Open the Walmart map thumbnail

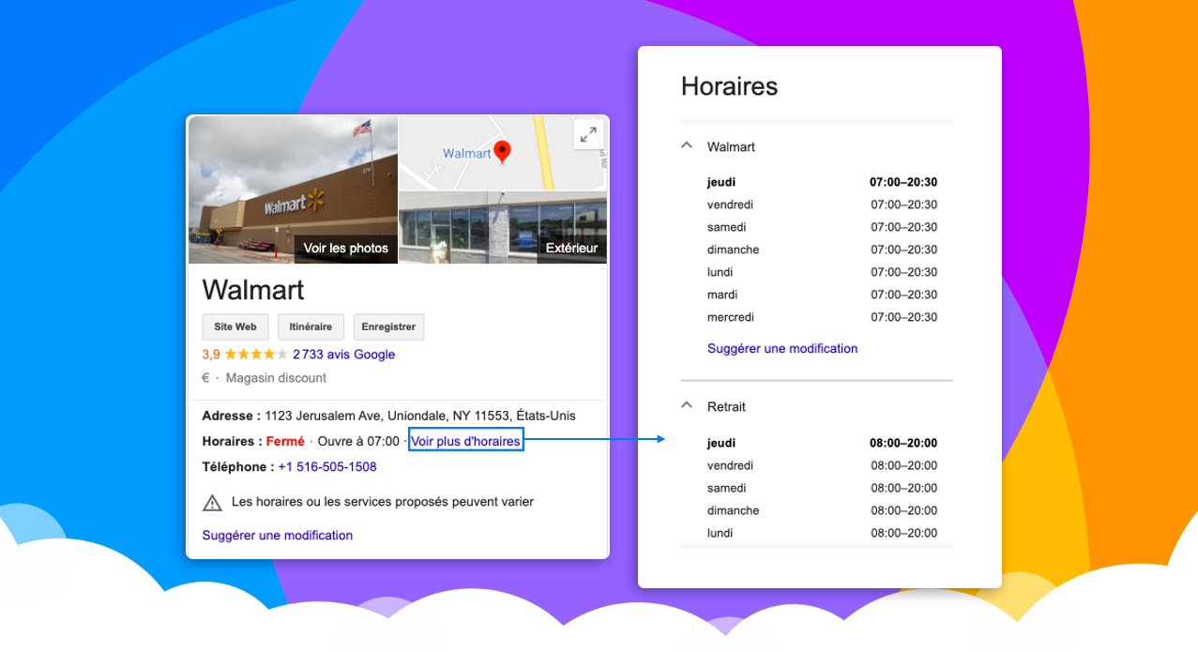(x=503, y=153)
